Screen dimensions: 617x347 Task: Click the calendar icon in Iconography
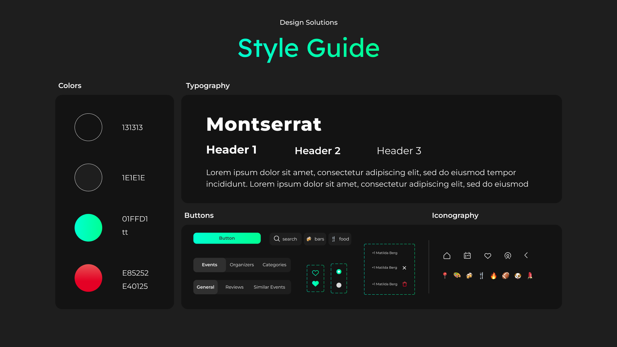(x=467, y=256)
